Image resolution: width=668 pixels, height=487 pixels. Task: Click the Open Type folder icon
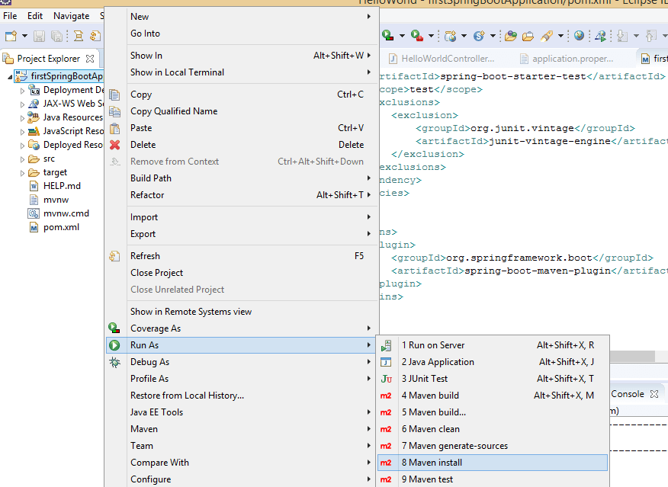pyautogui.click(x=510, y=36)
